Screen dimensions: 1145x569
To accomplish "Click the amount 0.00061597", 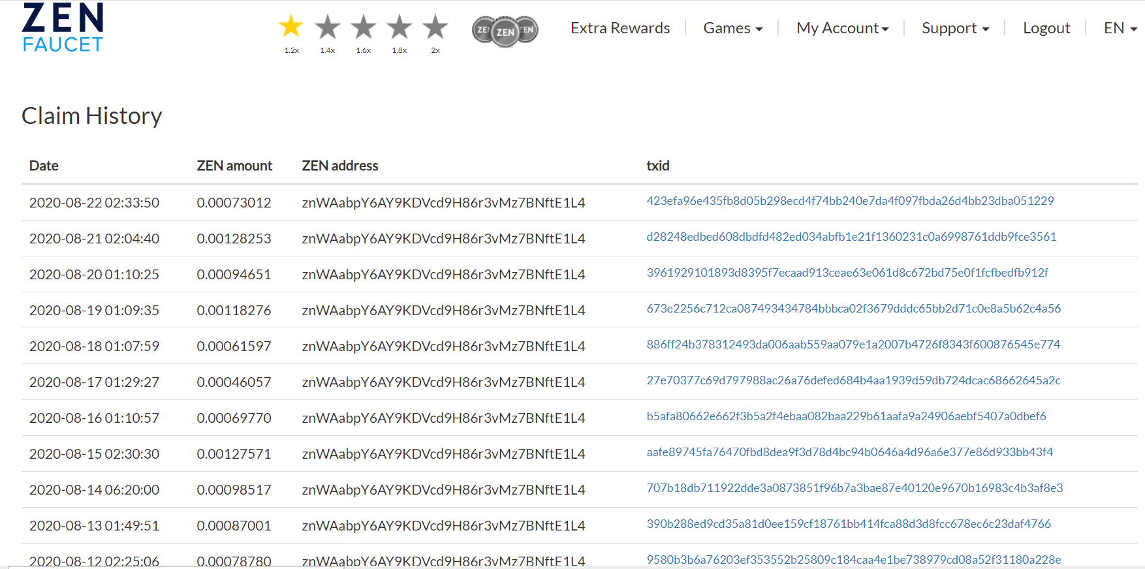I will tap(234, 346).
